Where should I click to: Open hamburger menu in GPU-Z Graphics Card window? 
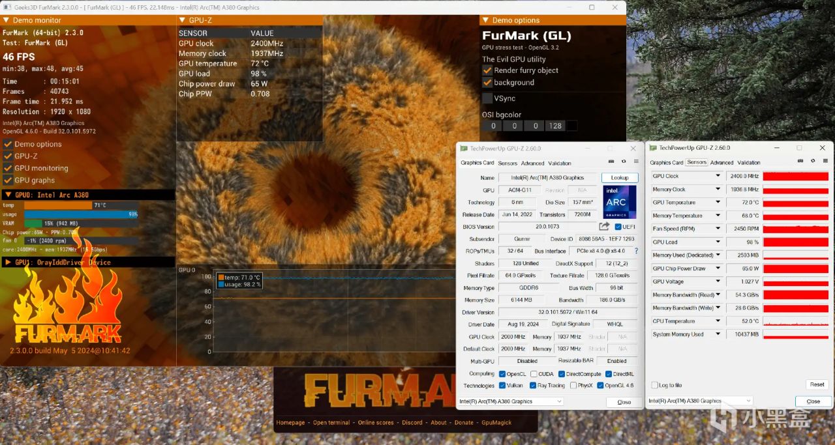[x=635, y=162]
